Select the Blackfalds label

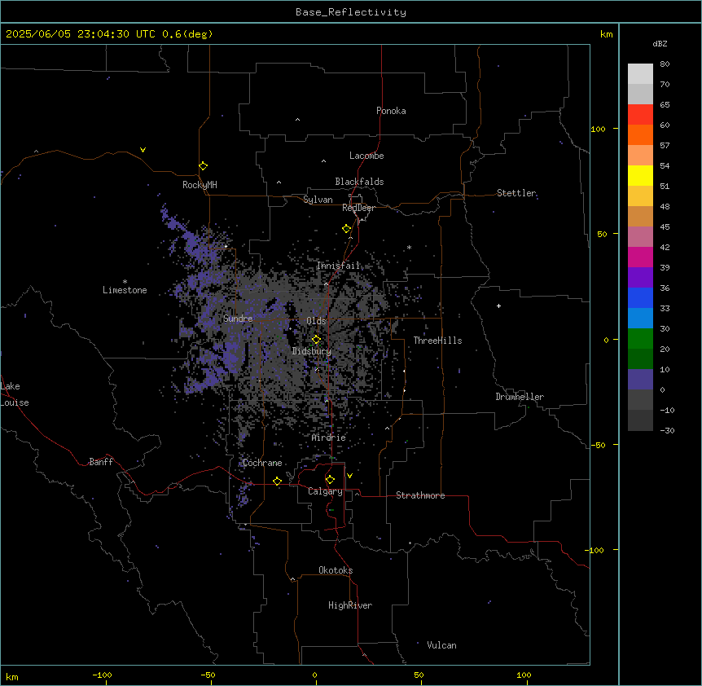click(x=359, y=182)
